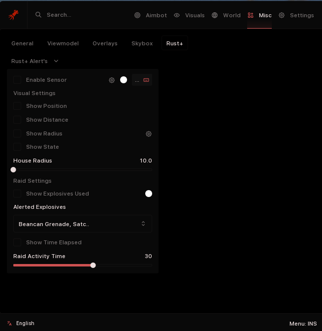The image size is (322, 331).
Task: Open the Aimbot menu
Action: click(x=151, y=15)
